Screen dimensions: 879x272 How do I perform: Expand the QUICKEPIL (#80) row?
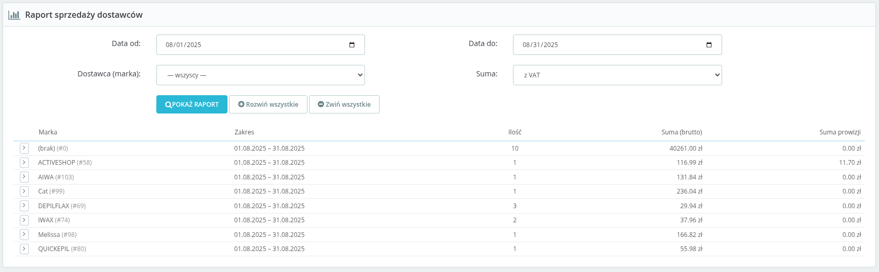coord(24,249)
